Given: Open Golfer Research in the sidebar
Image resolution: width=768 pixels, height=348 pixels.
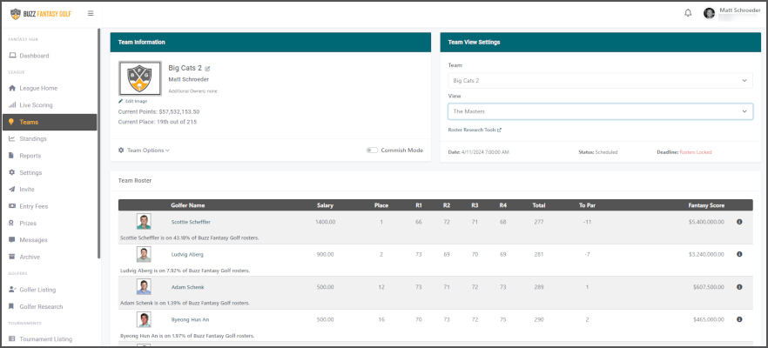Looking at the screenshot, I should [41, 306].
